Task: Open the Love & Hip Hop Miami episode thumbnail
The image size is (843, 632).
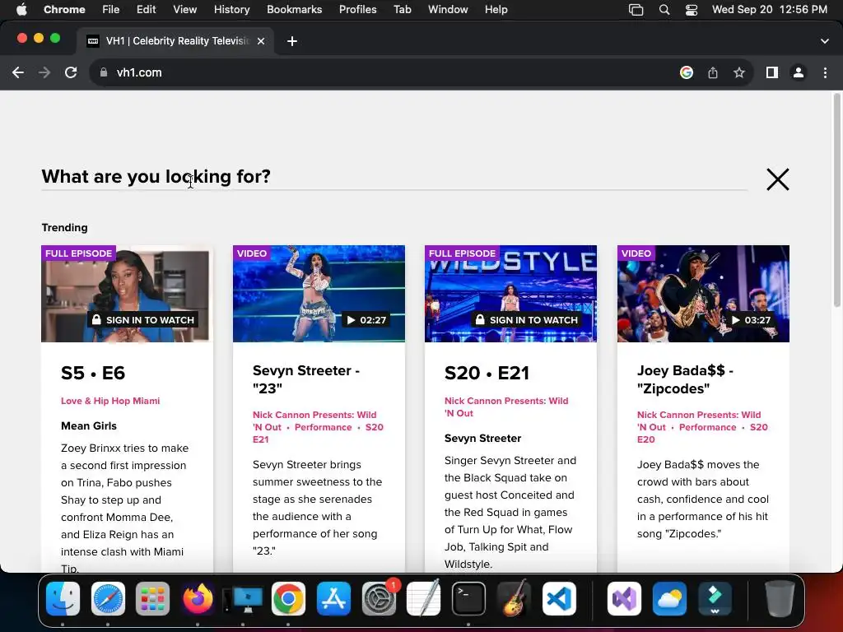Action: [127, 294]
